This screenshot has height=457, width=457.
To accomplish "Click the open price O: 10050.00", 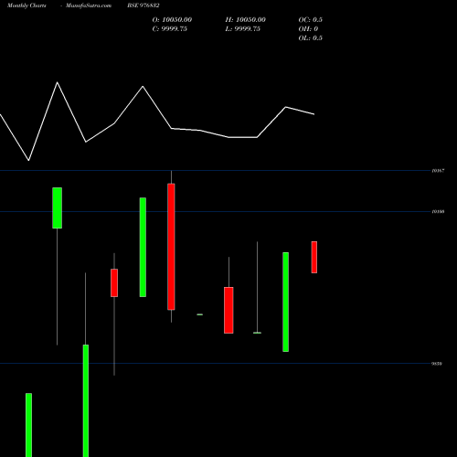I will tap(172, 20).
